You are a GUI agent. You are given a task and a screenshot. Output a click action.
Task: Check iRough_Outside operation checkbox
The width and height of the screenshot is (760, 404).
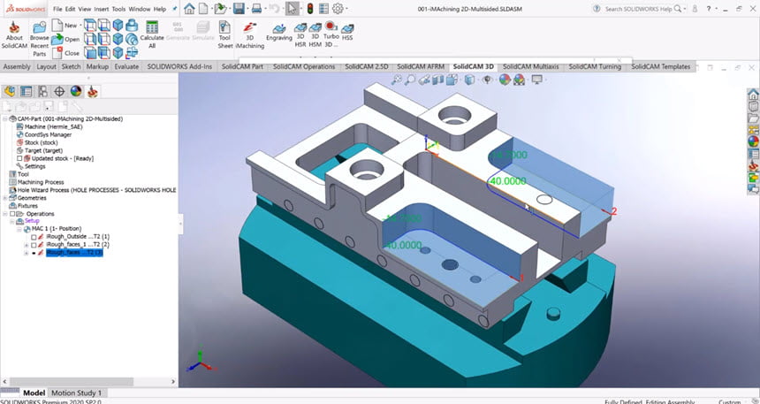point(34,237)
